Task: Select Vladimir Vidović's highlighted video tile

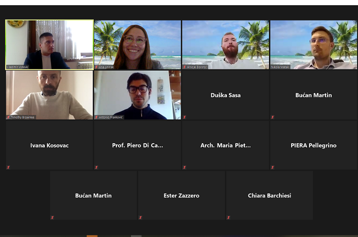Action: click(49, 45)
